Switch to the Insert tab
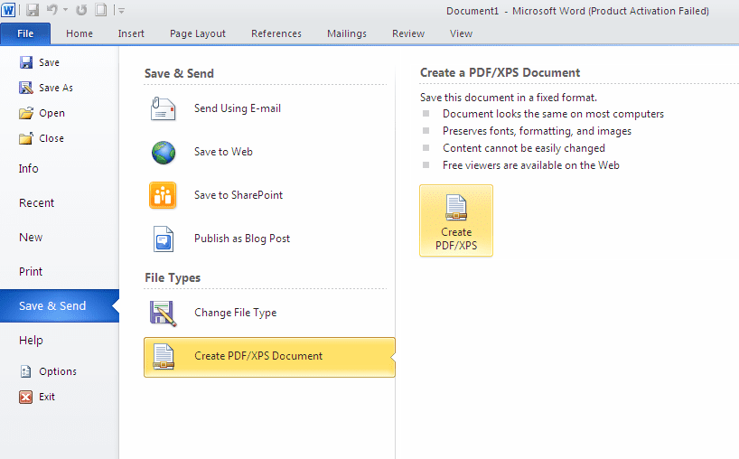The width and height of the screenshot is (739, 459). (x=131, y=33)
